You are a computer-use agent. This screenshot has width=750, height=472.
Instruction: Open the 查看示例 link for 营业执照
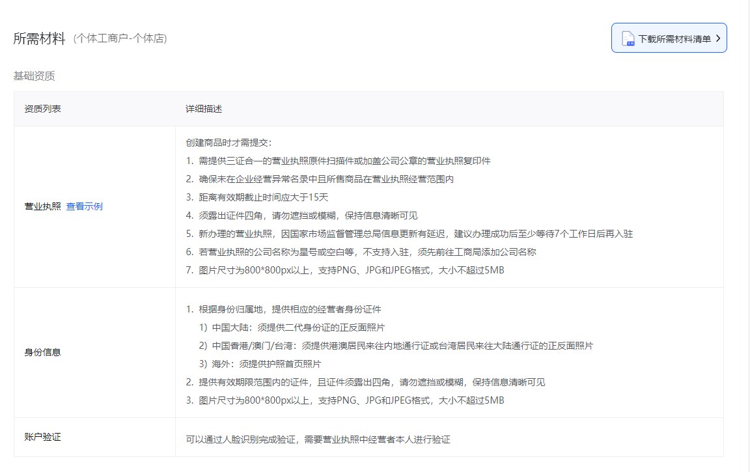(84, 206)
